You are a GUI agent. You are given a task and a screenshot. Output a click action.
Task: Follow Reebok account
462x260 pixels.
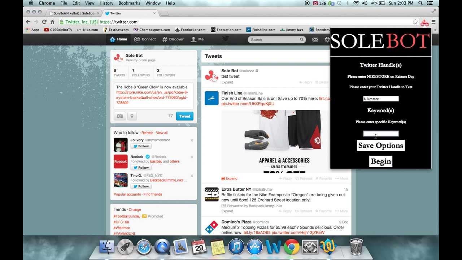[x=141, y=168]
